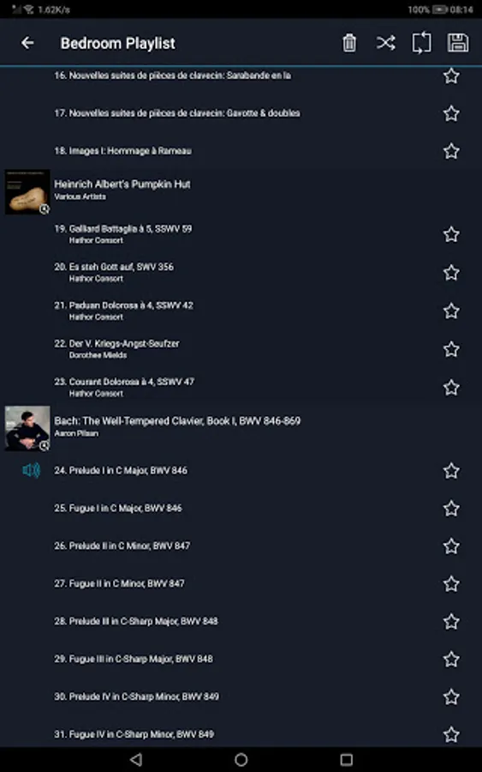Screen dimensions: 482x772
Task: Save playlist with floppy disk icon
Action: click(458, 43)
